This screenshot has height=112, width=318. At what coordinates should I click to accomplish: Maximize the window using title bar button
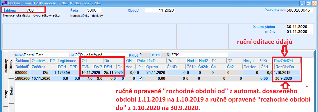(308, 3)
